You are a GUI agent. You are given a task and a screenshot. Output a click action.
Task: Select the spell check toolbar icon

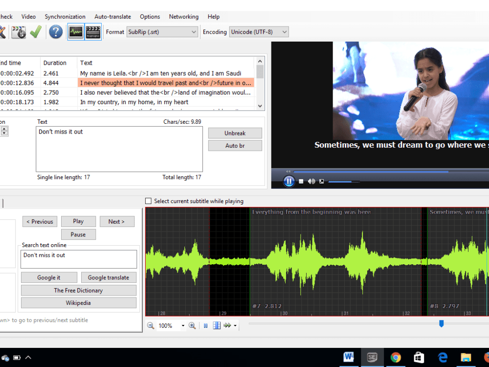pyautogui.click(x=2, y=31)
